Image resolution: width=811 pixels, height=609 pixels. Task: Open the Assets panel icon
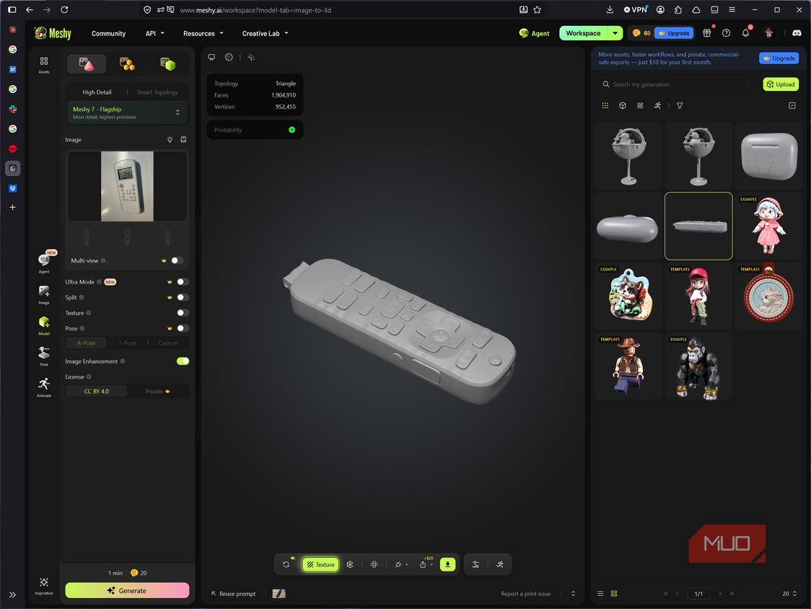tap(44, 65)
